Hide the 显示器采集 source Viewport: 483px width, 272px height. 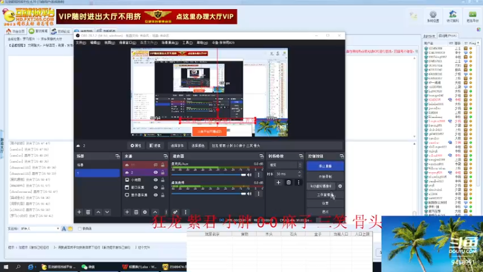pos(156,195)
